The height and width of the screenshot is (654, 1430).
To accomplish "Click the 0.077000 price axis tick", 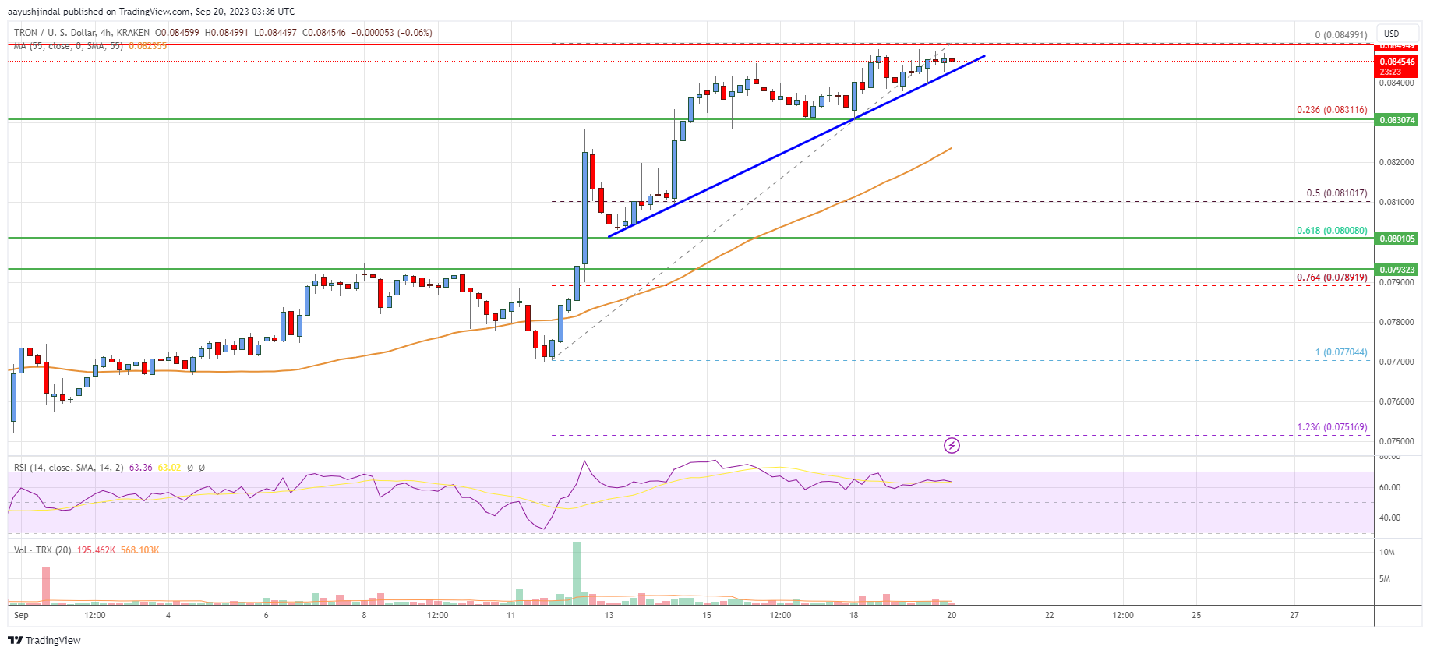I will 1396,362.
